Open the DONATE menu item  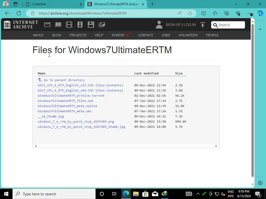[121, 35]
